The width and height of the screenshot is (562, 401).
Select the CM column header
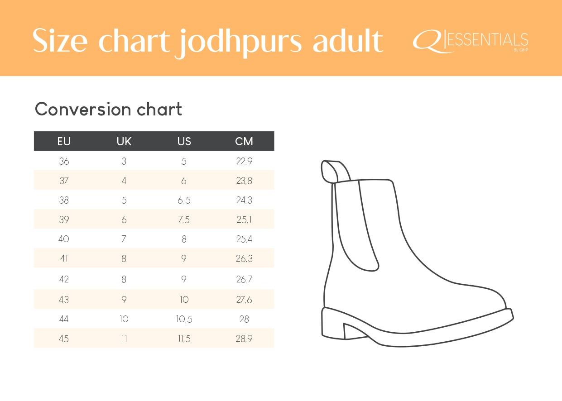click(x=244, y=141)
